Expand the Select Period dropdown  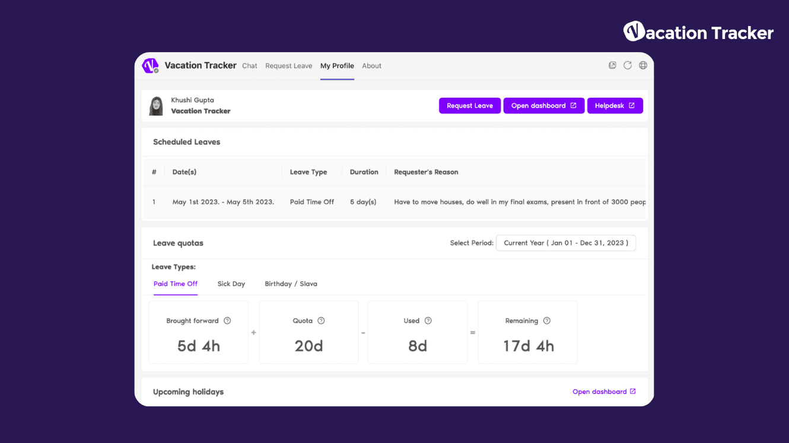coord(566,243)
